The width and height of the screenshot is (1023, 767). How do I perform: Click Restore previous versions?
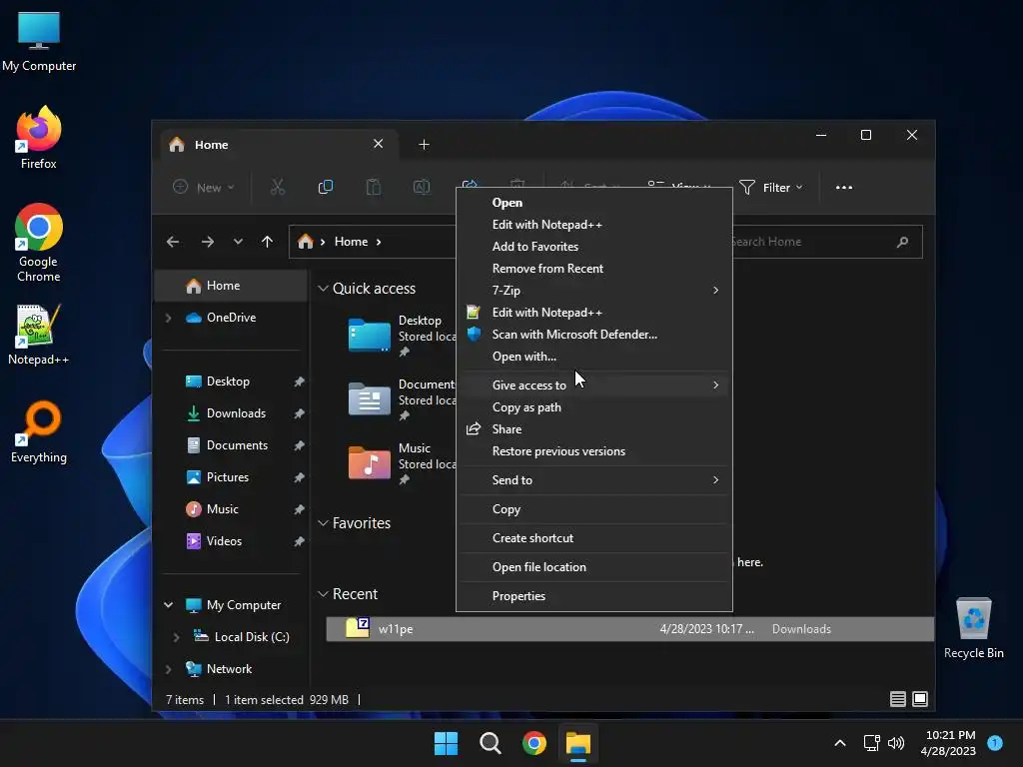pos(593,451)
